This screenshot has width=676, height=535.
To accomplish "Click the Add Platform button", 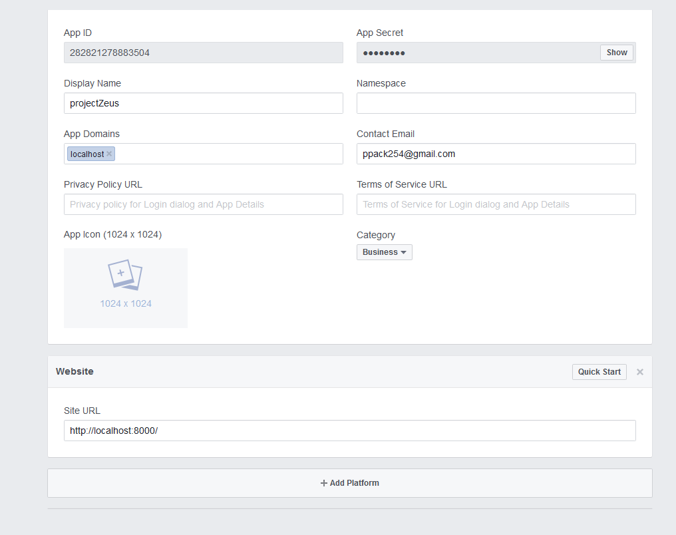I will pyautogui.click(x=349, y=482).
